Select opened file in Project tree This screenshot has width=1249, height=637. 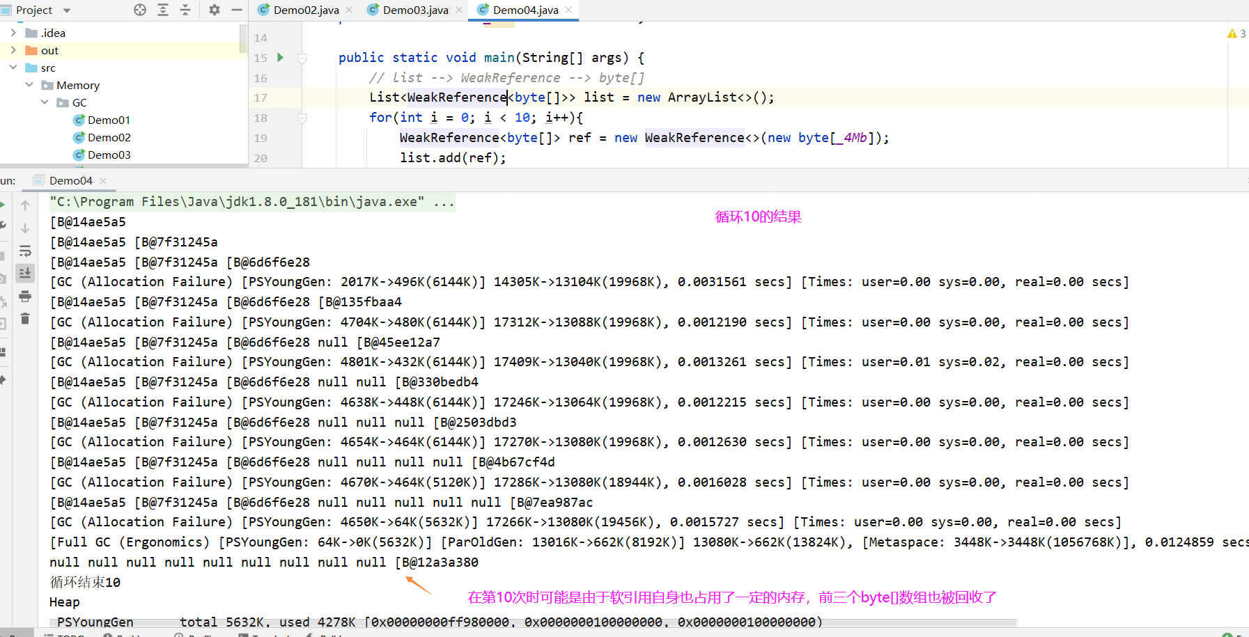[140, 10]
